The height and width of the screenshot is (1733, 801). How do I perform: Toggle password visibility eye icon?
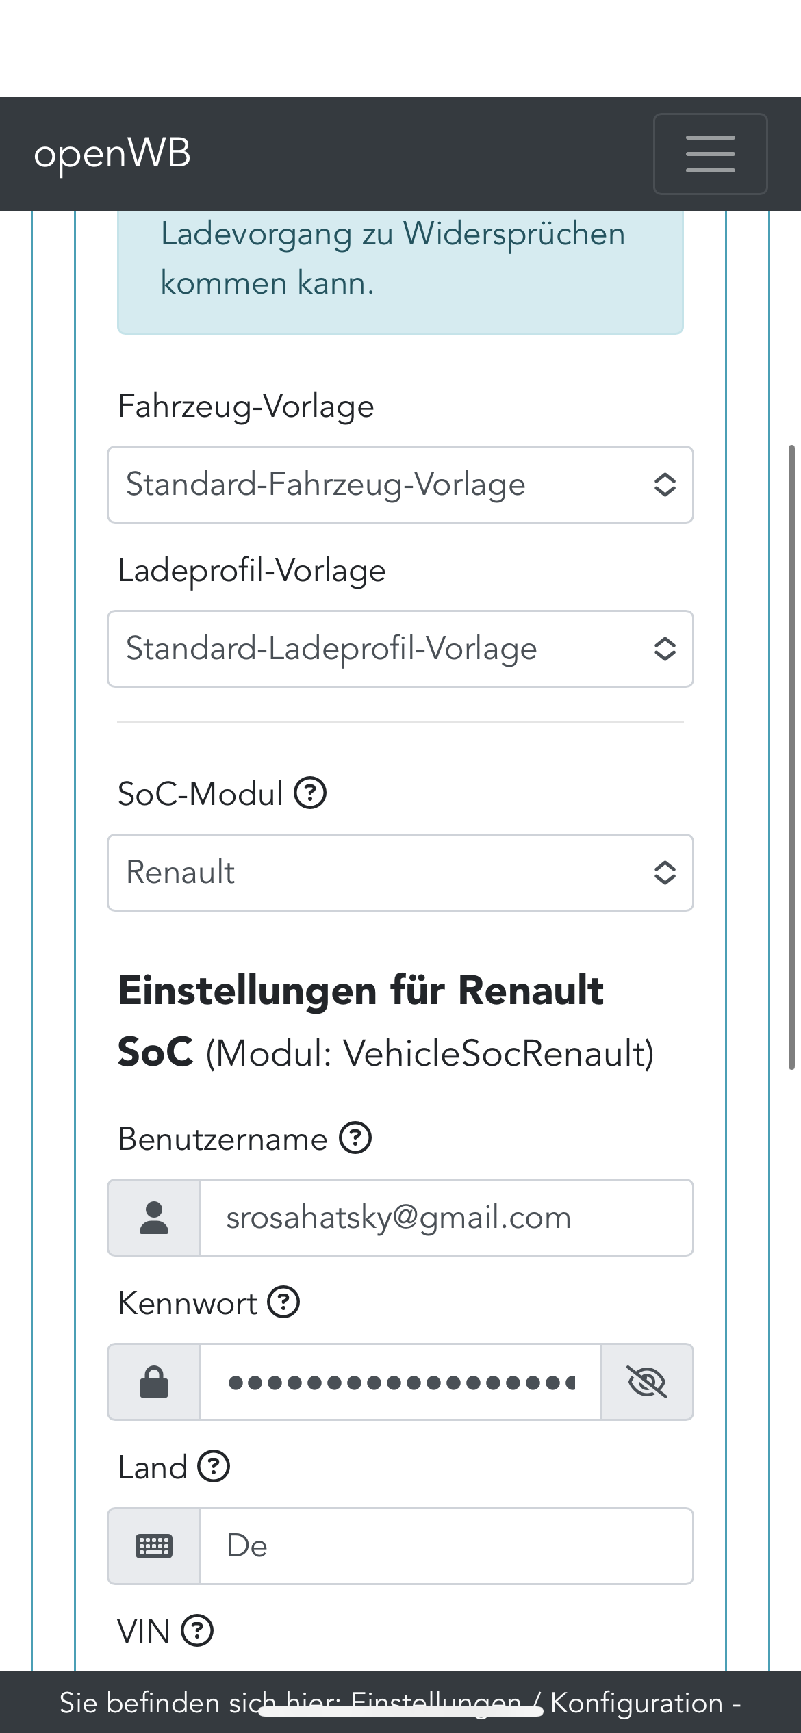(x=647, y=1382)
